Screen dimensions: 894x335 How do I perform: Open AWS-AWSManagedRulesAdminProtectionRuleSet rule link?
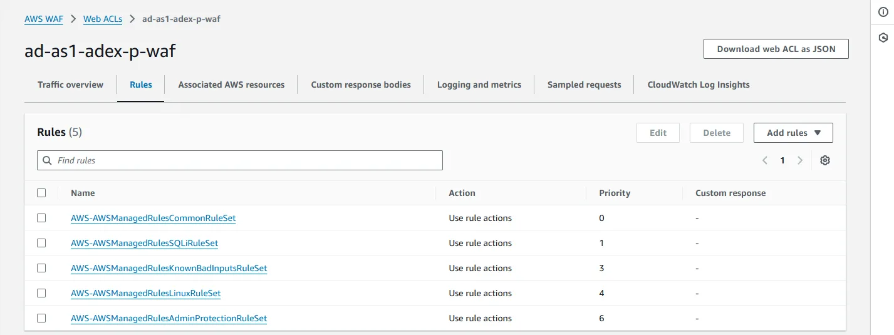(x=169, y=318)
